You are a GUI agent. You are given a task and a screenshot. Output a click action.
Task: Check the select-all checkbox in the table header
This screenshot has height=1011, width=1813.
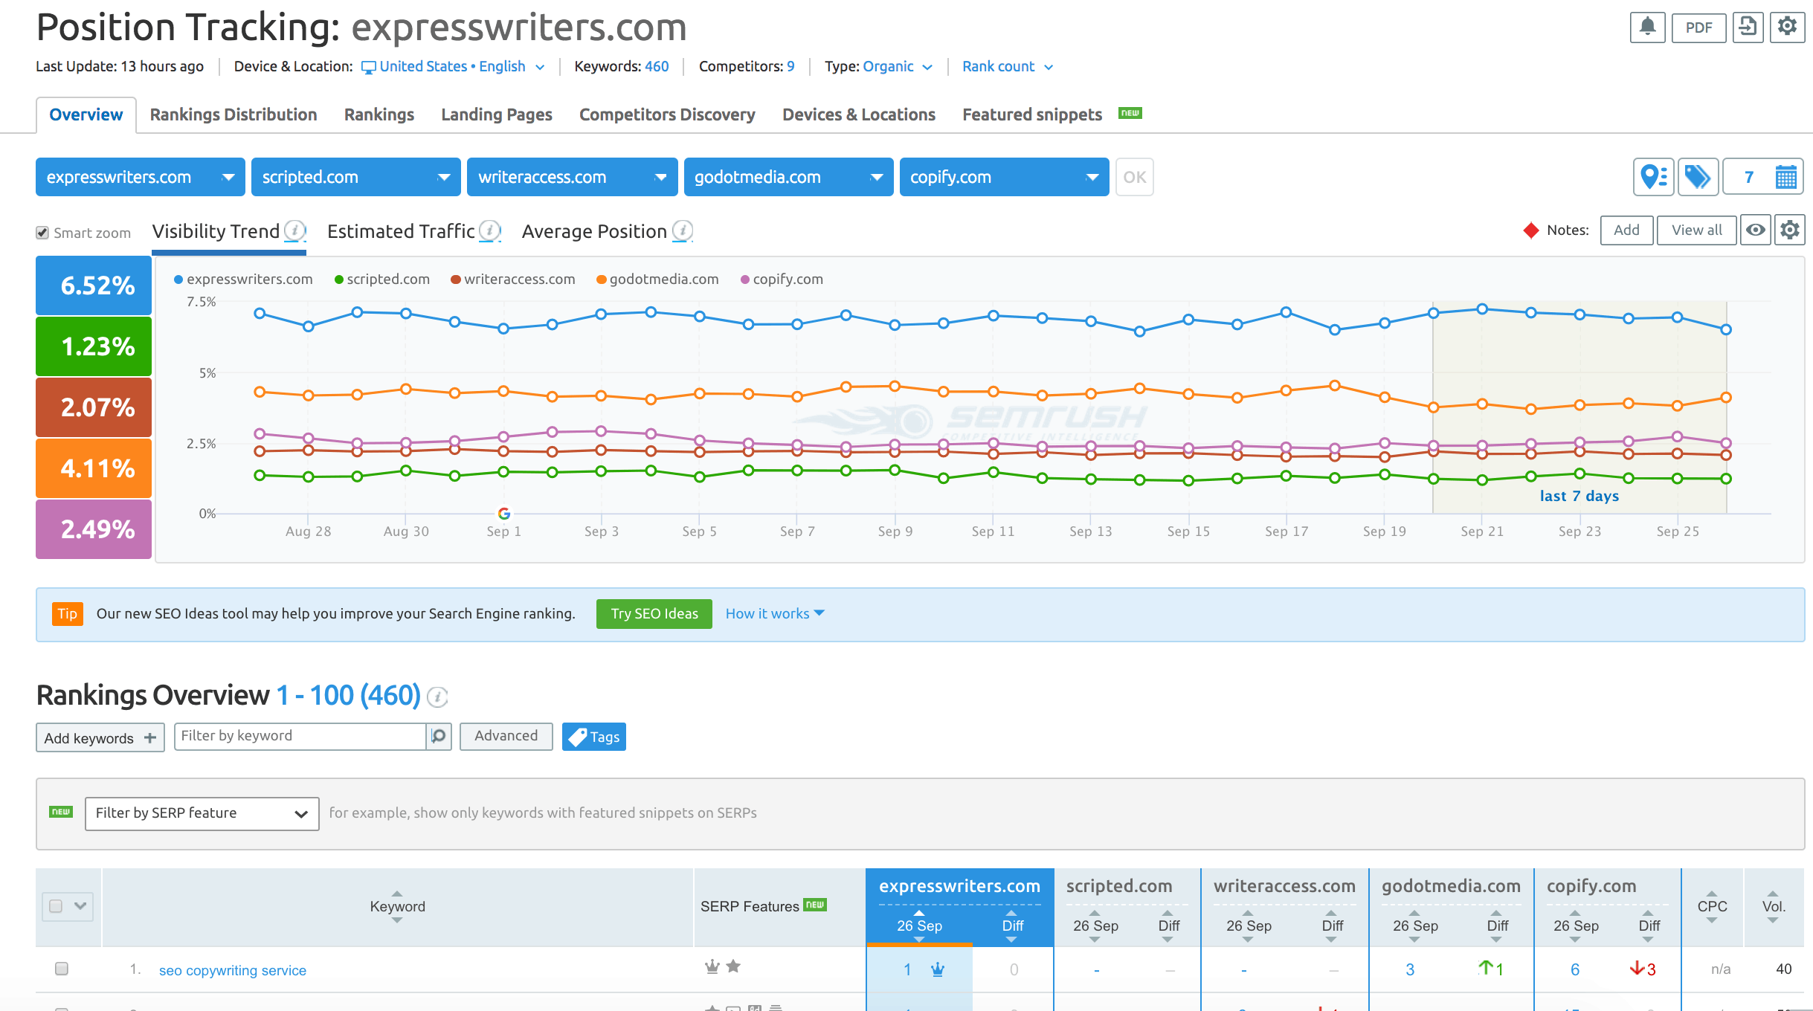tap(56, 905)
